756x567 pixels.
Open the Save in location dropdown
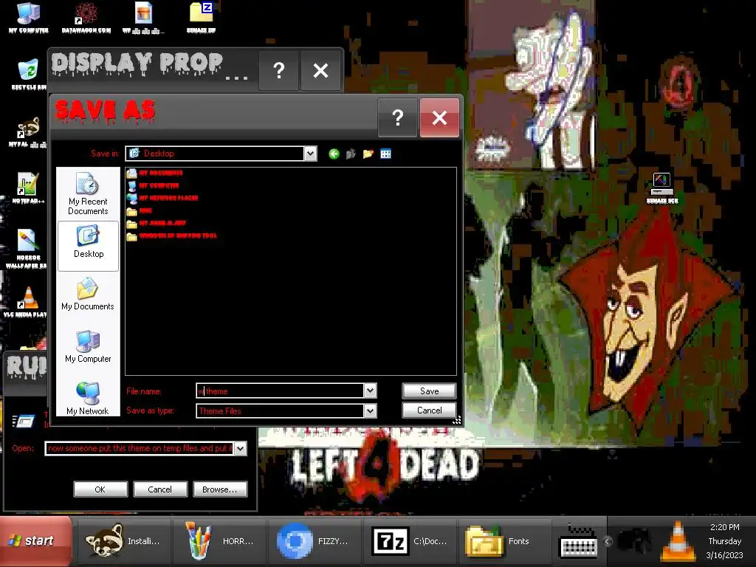(x=311, y=154)
